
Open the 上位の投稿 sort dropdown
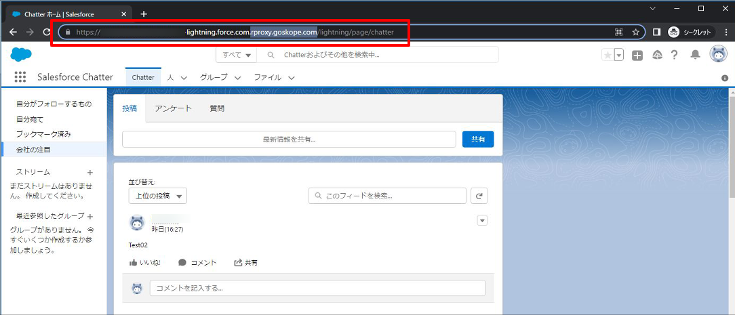tap(158, 196)
